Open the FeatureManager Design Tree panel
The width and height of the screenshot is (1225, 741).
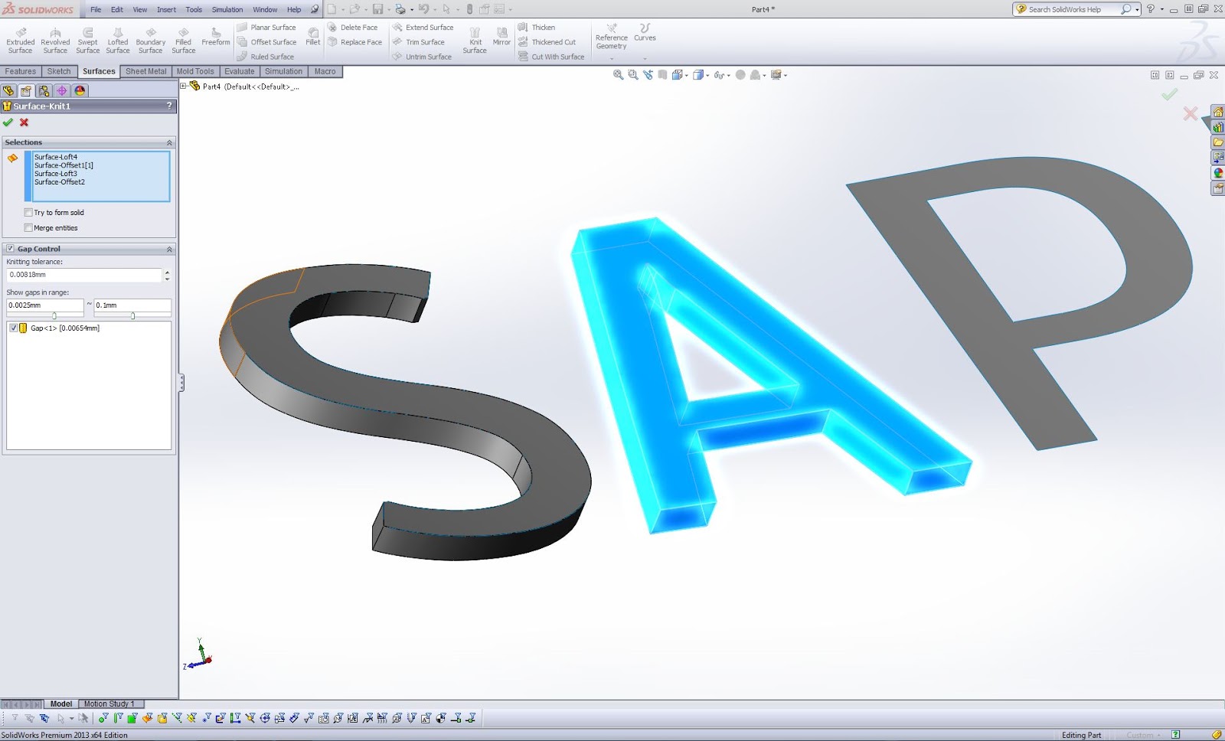(9, 90)
